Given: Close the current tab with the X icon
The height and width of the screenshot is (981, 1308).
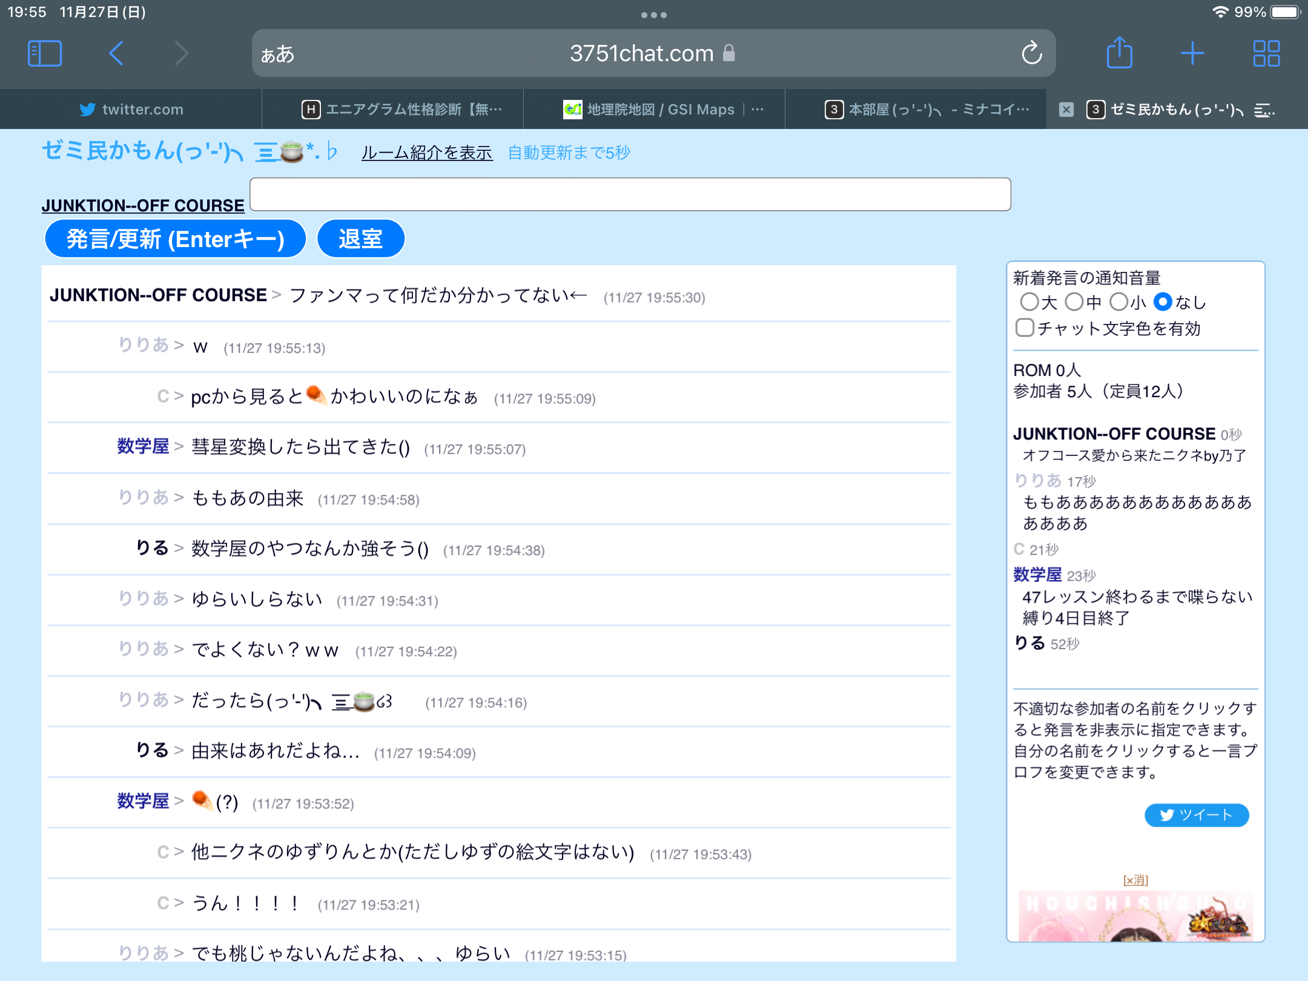Looking at the screenshot, I should (x=1066, y=110).
